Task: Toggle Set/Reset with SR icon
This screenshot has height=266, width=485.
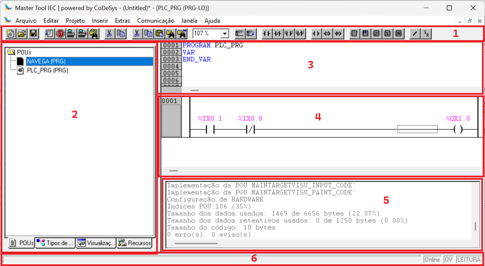Action: point(426,33)
